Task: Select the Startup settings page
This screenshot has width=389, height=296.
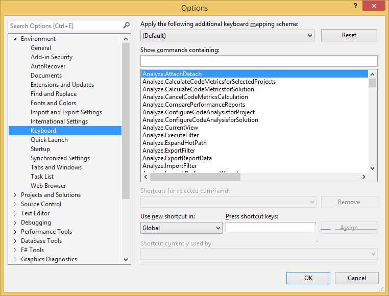Action: pos(40,149)
